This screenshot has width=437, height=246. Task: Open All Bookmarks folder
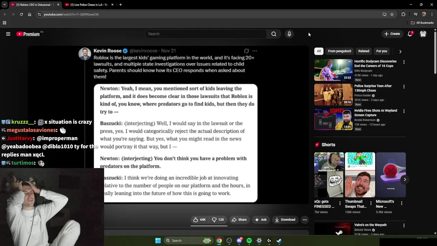pos(422,23)
